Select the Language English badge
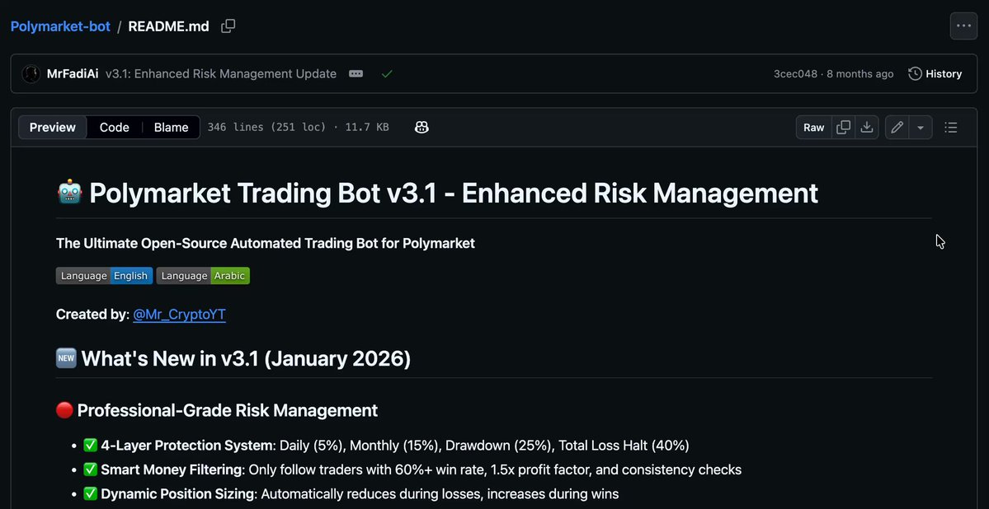The image size is (989, 509). [x=104, y=276]
